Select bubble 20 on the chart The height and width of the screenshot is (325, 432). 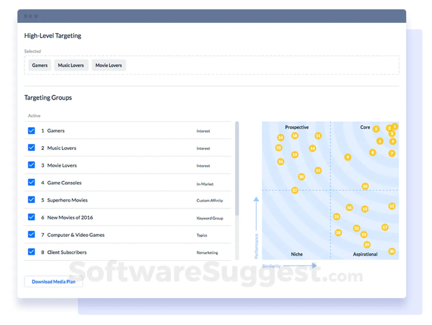(302, 177)
